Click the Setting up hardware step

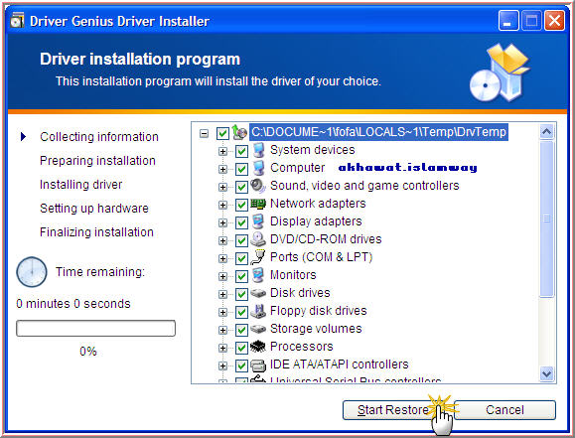(x=94, y=208)
